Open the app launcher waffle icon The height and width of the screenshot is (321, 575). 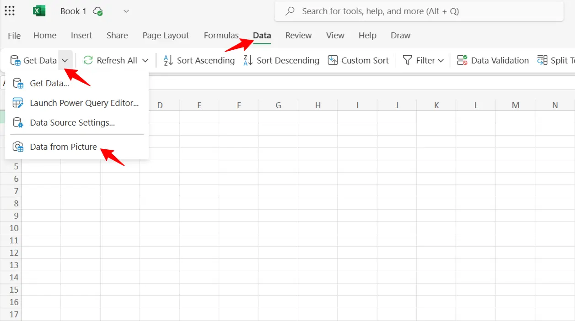10,11
